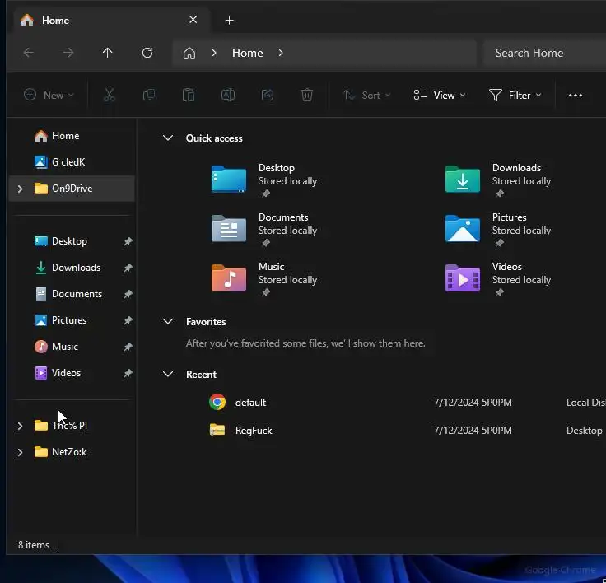Screen dimensions: 606x583
Task: Open the Sort dropdown
Action: tap(366, 95)
